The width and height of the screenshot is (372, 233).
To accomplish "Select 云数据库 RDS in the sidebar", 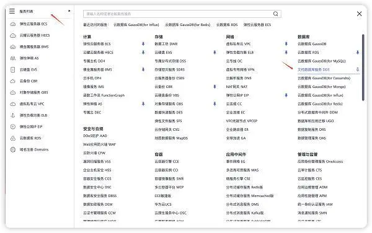I will click(x=30, y=138).
